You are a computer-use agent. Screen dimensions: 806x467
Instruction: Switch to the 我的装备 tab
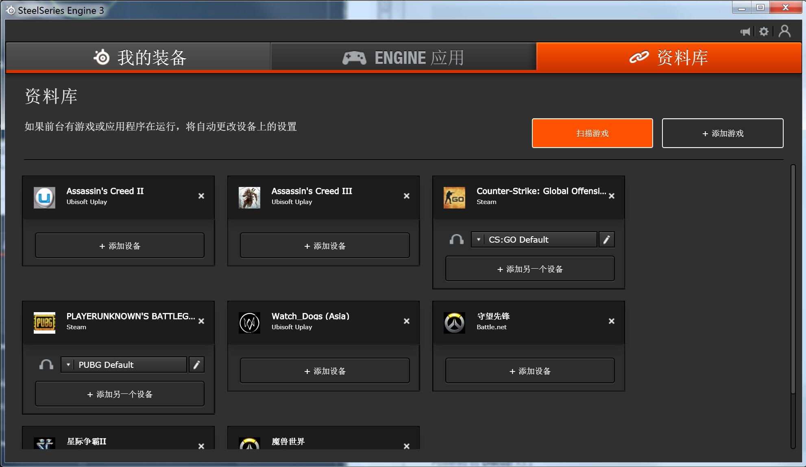[x=138, y=57]
